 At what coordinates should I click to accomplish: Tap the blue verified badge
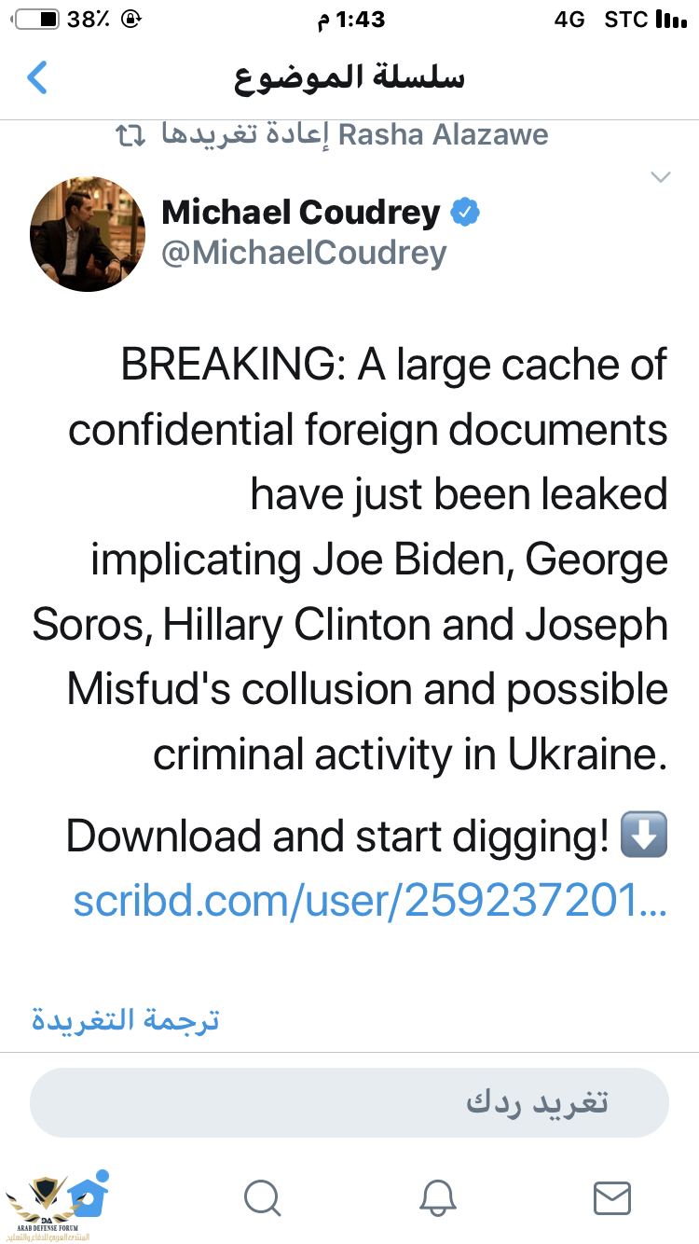(x=465, y=214)
